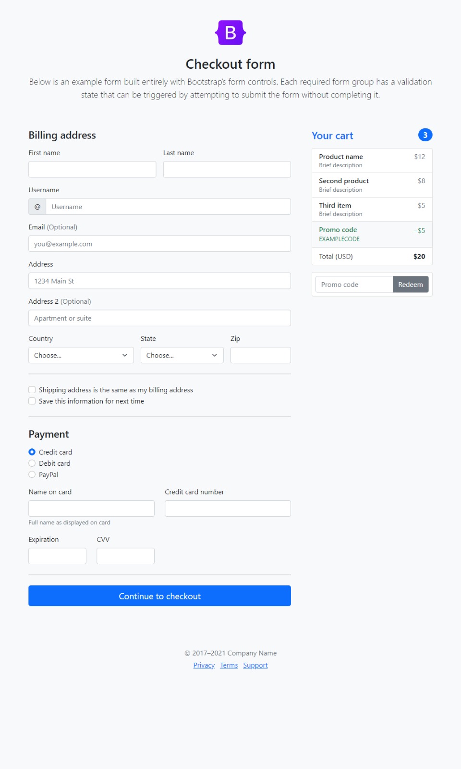Focus the Email input field
The width and height of the screenshot is (461, 769).
[159, 244]
